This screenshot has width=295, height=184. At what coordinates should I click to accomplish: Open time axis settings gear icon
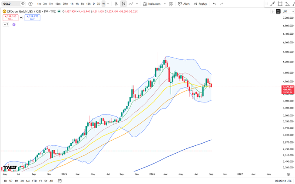pyautogui.click(x=288, y=174)
